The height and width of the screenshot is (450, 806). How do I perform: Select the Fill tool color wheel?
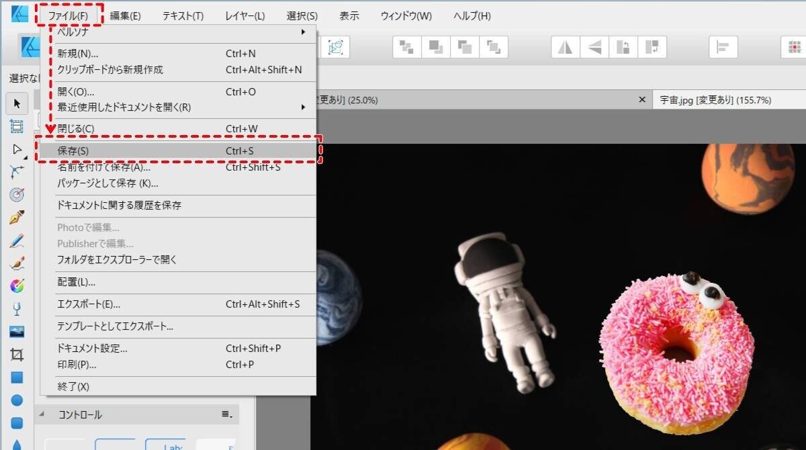17,286
